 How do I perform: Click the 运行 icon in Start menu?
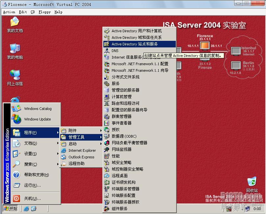coord(16,185)
